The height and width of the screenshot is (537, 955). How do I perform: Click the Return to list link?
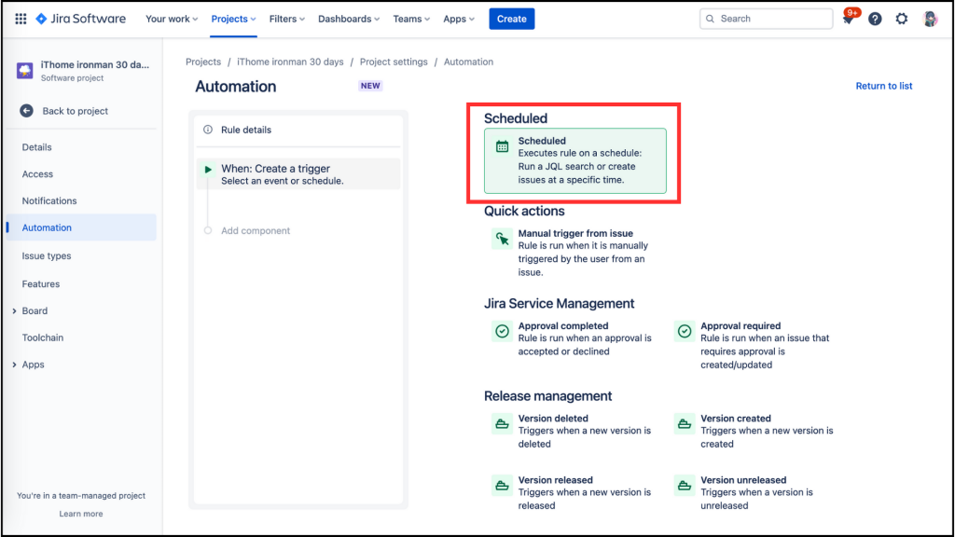(884, 86)
